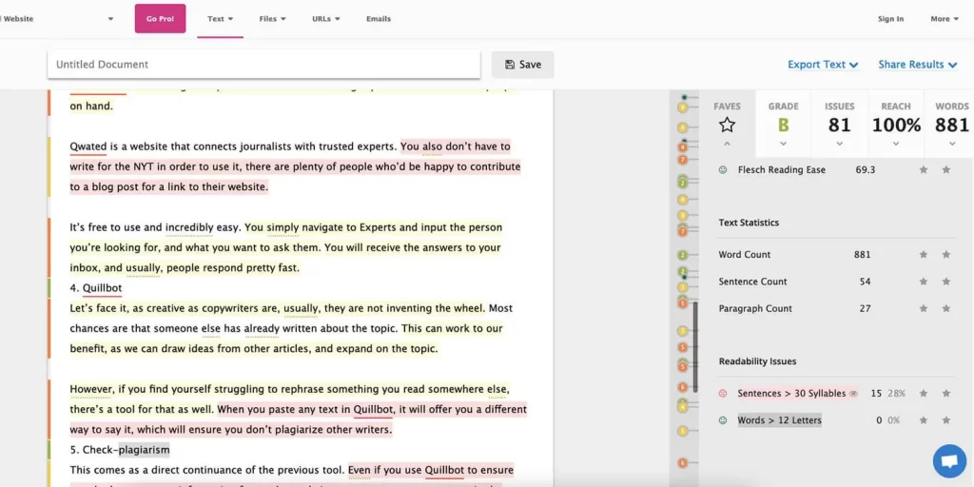Click the Word Count label
974x487 pixels.
coord(745,255)
